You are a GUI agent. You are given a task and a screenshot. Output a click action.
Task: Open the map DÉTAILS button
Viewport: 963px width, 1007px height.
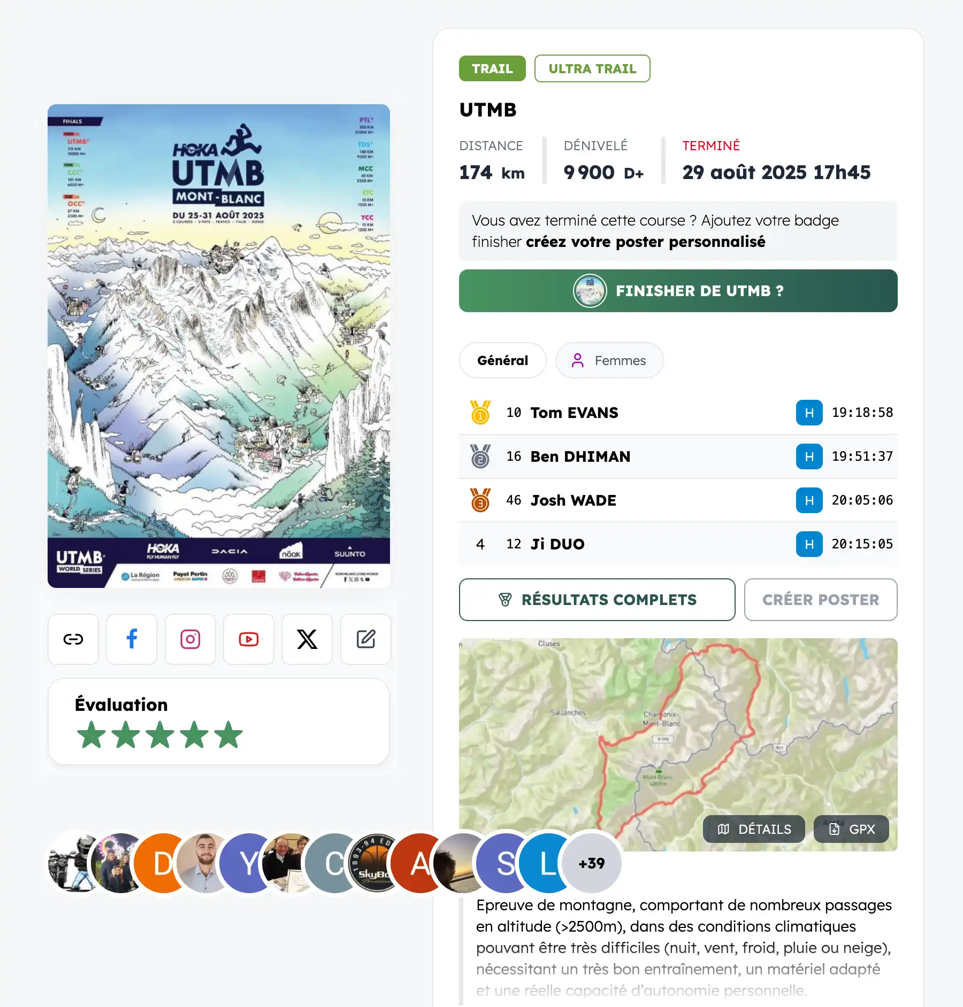click(x=754, y=829)
